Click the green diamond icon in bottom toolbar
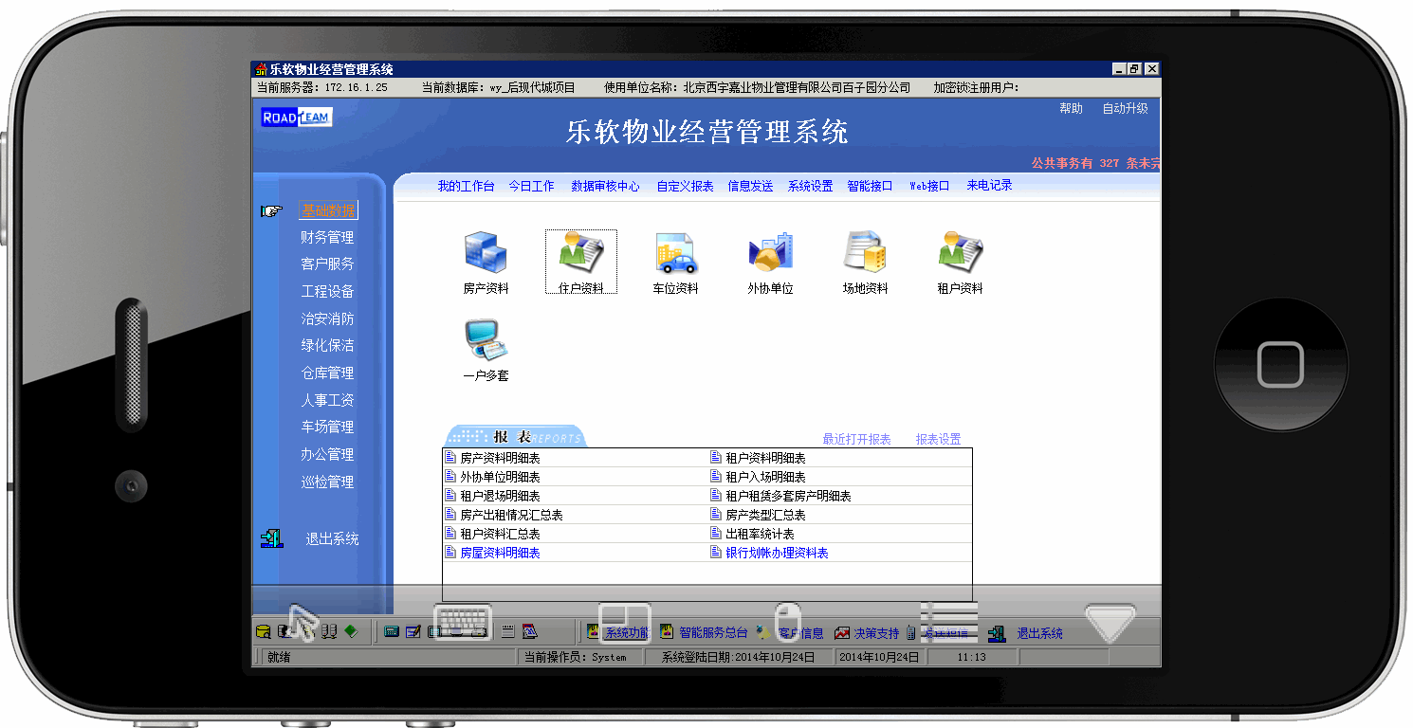The height and width of the screenshot is (728, 1413). click(x=351, y=631)
